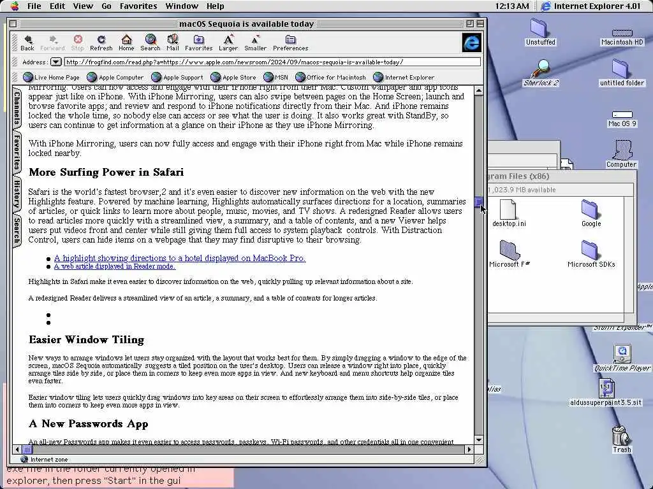Go to Home page icon
The image size is (653, 489).
126,43
